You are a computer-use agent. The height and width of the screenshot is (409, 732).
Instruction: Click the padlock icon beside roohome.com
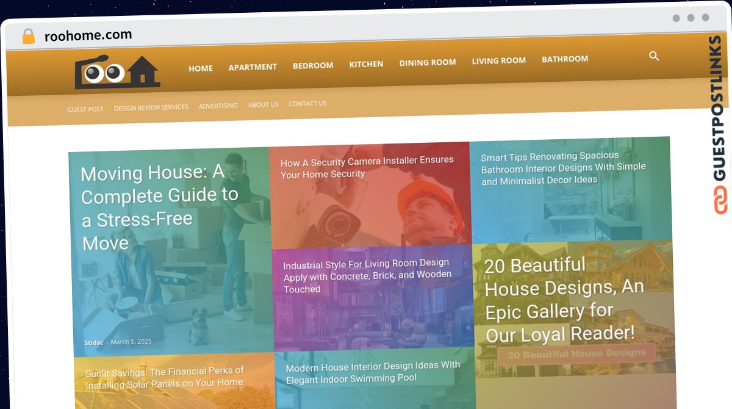coord(29,37)
